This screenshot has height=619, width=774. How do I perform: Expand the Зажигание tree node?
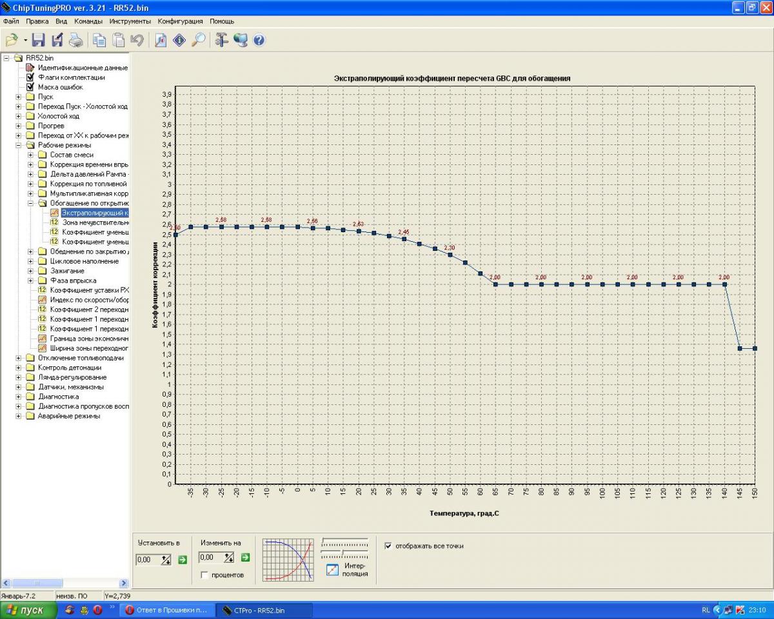coord(31,271)
